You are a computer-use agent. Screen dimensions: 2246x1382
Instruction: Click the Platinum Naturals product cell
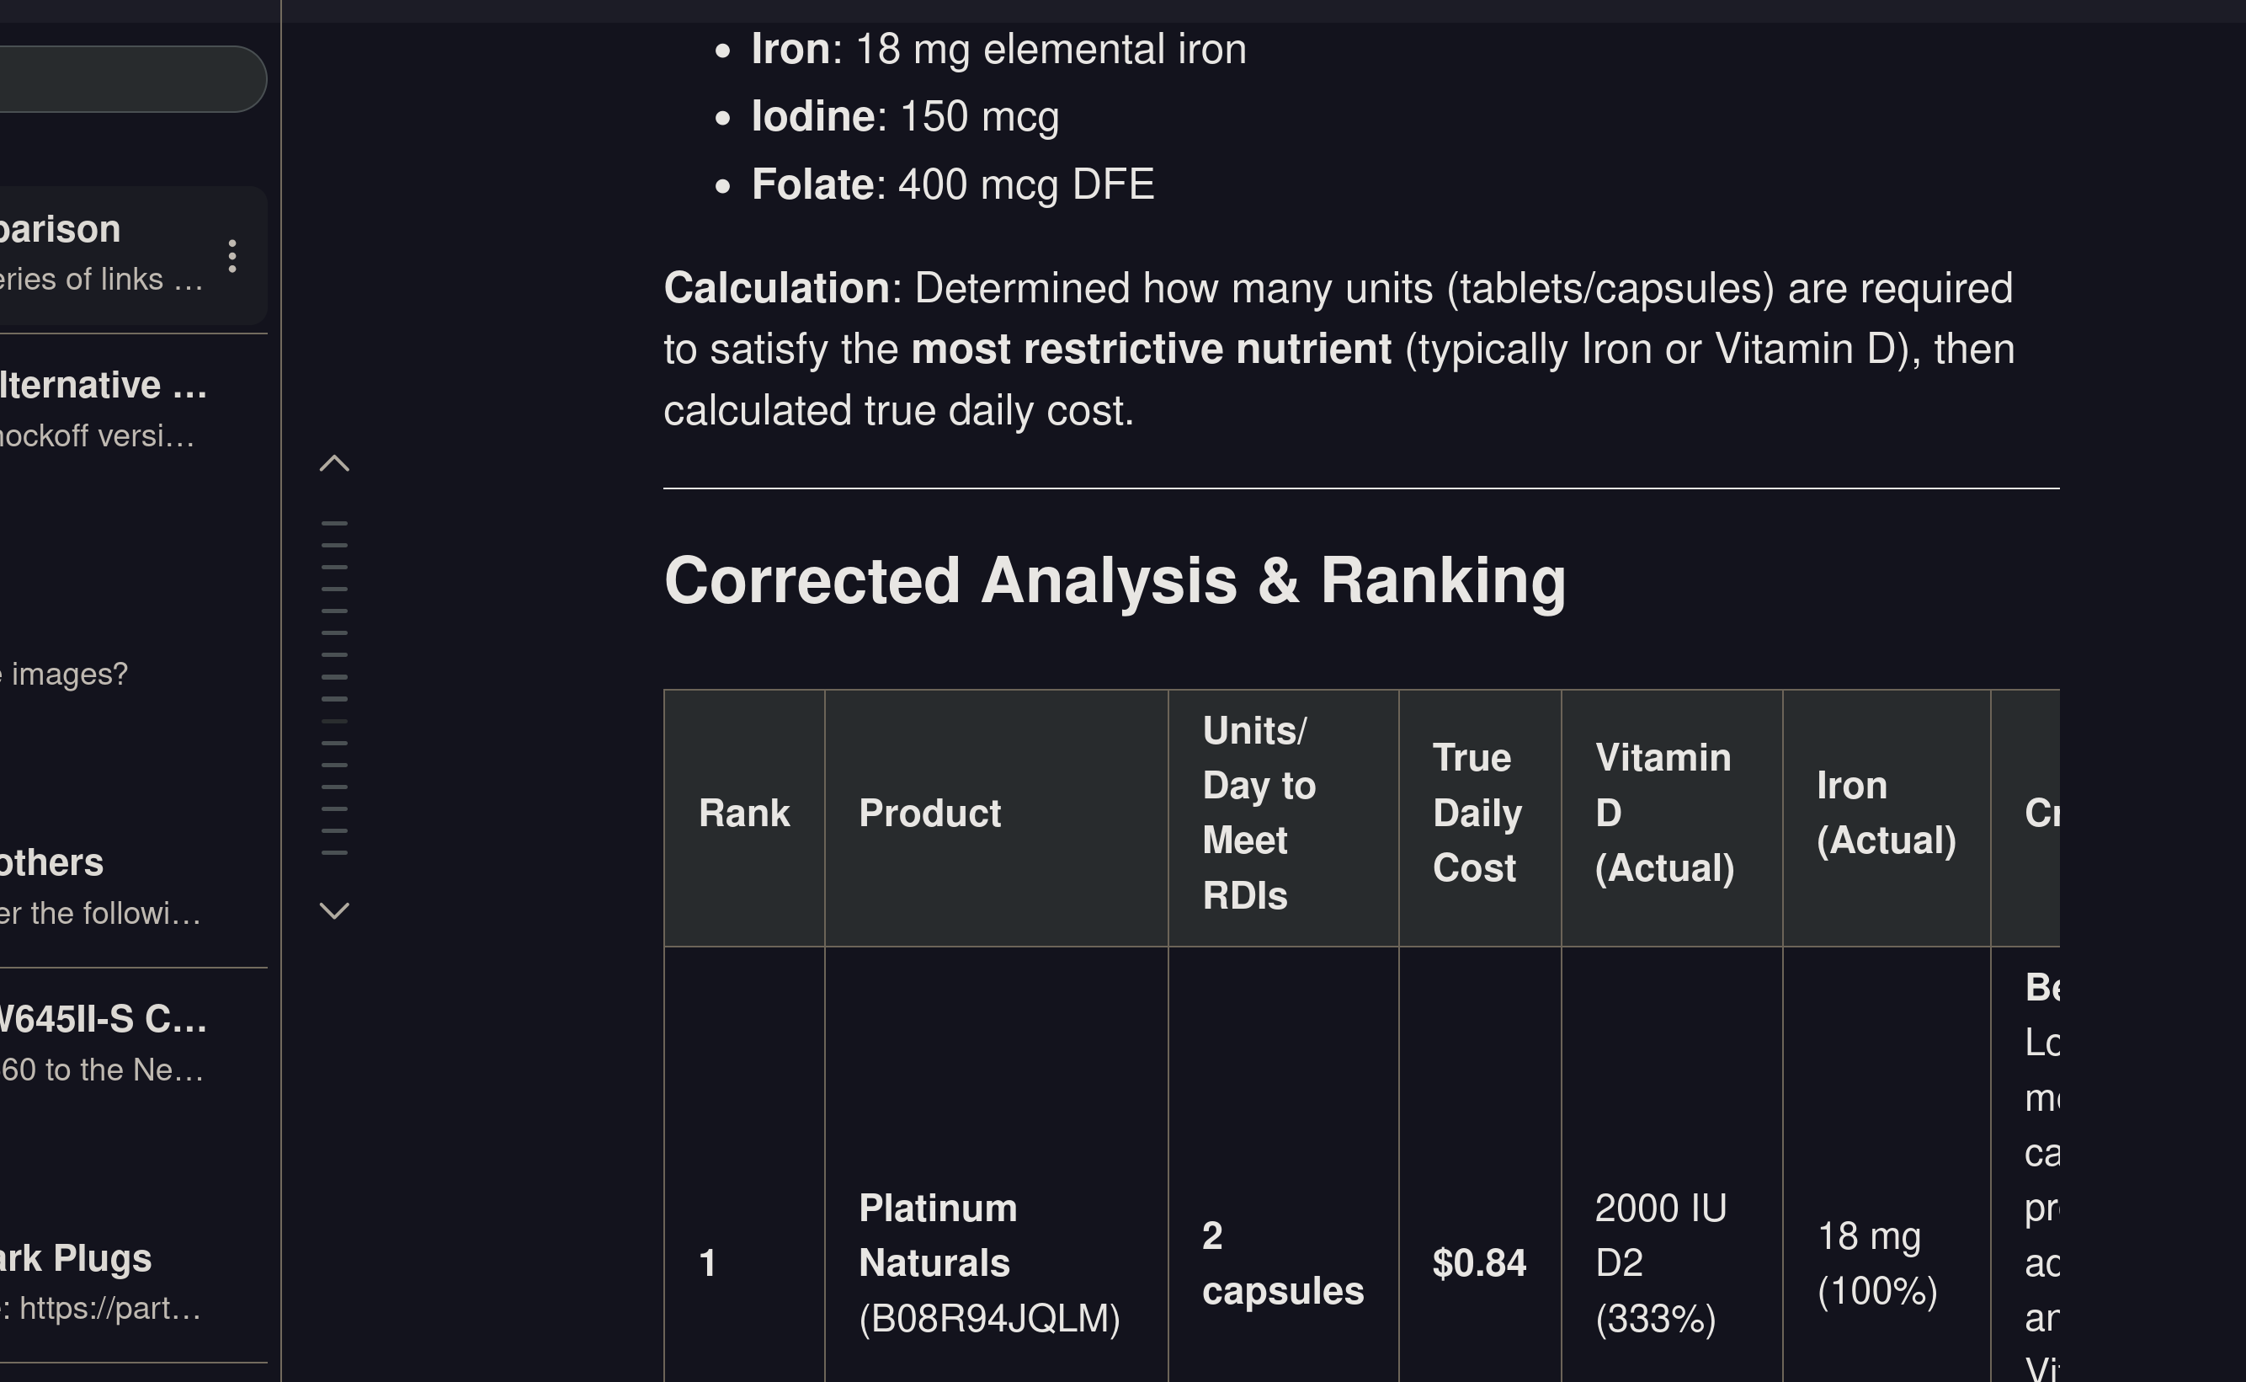pos(989,1263)
